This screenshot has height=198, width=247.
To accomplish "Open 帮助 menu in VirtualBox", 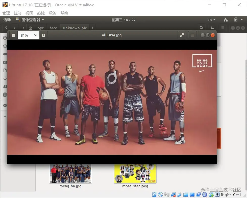I will coord(64,13).
